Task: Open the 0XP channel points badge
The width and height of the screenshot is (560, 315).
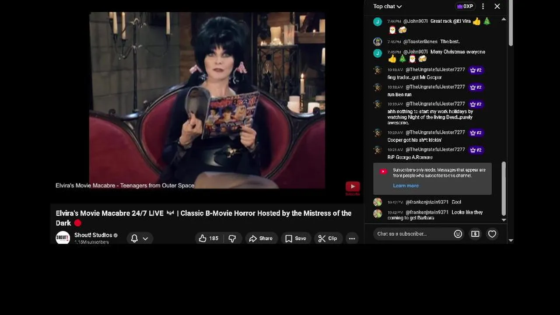Action: [x=465, y=6]
